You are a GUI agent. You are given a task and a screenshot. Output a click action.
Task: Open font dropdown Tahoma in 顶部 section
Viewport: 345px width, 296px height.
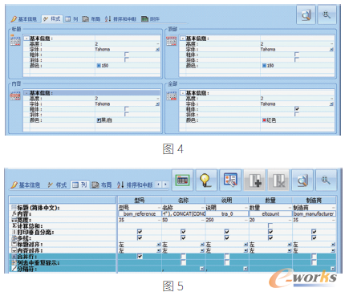coord(331,50)
